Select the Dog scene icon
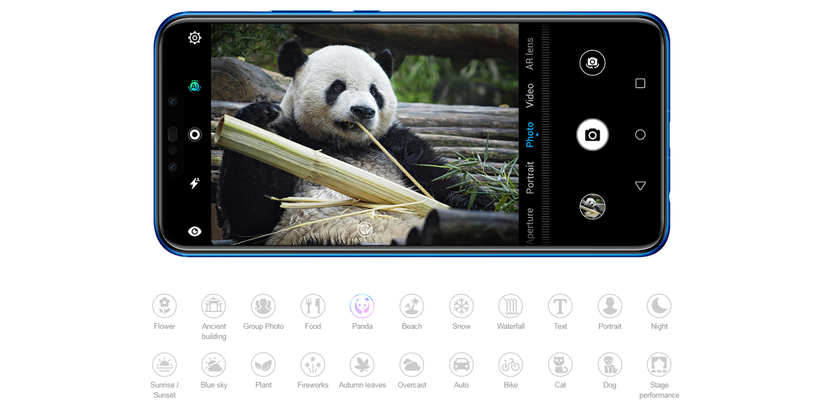821x405 pixels. [610, 364]
